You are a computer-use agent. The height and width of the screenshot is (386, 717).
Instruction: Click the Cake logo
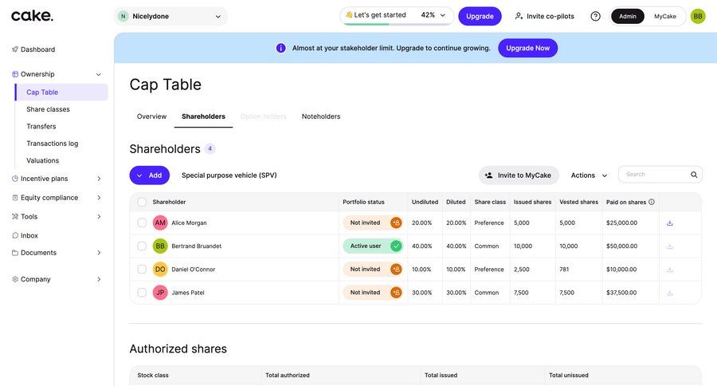[33, 16]
